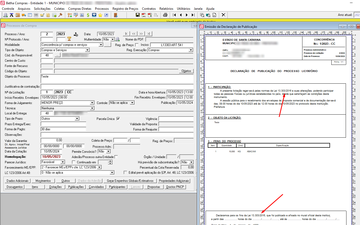Screen dimensions: 360x225
Task: Click the Dados Adicionais button
Action: pyautogui.click(x=18, y=181)
